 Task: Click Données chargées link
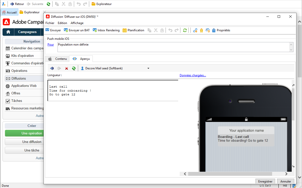(193, 75)
